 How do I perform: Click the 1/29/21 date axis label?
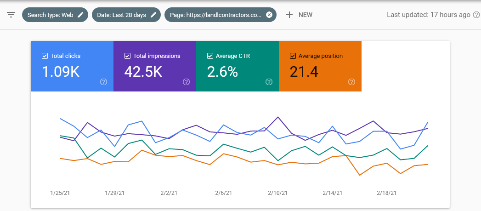(x=115, y=193)
